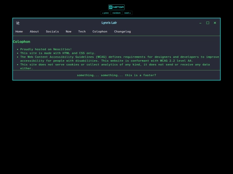Screen dimensions: 233x174
Task: Open the Now page
Action: point(69,31)
